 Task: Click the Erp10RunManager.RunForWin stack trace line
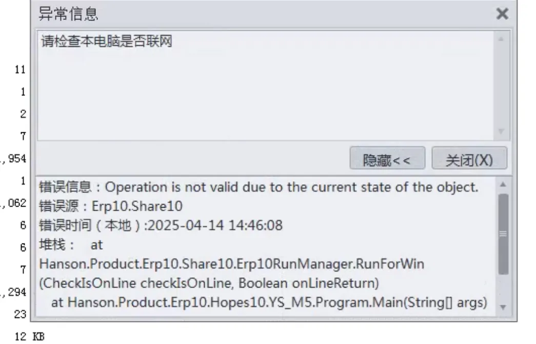pos(231,265)
